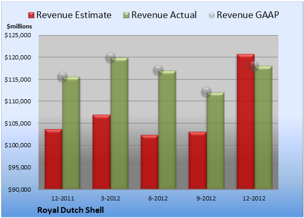Click the GAAP sphere marker for 6-2012
Viewport: 304px width, 218px height.
(158, 70)
